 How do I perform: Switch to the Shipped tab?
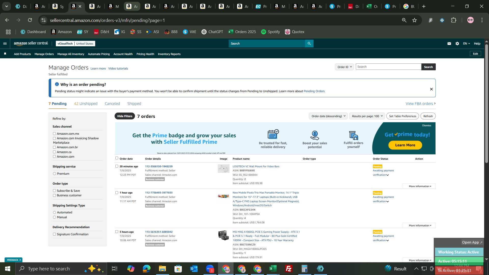(134, 104)
